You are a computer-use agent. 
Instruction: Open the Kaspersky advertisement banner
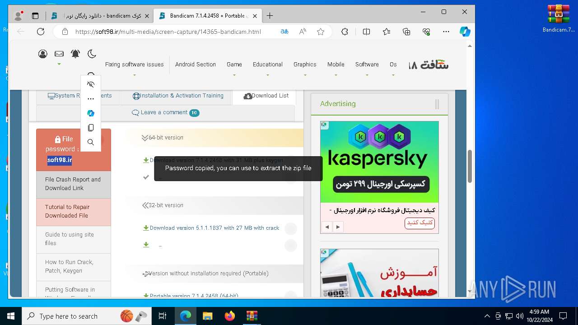point(379,162)
